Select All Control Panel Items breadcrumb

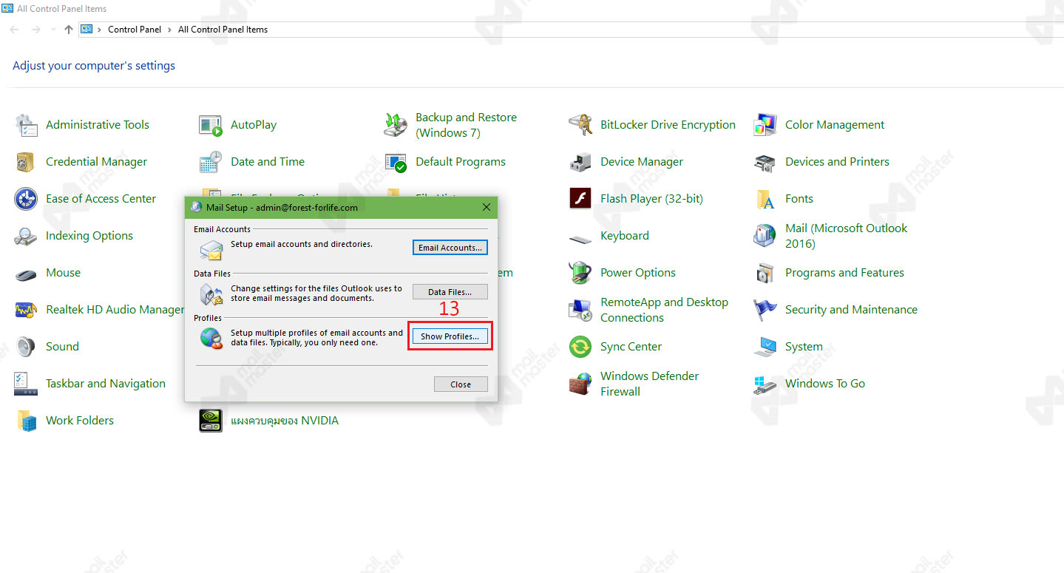click(x=223, y=30)
